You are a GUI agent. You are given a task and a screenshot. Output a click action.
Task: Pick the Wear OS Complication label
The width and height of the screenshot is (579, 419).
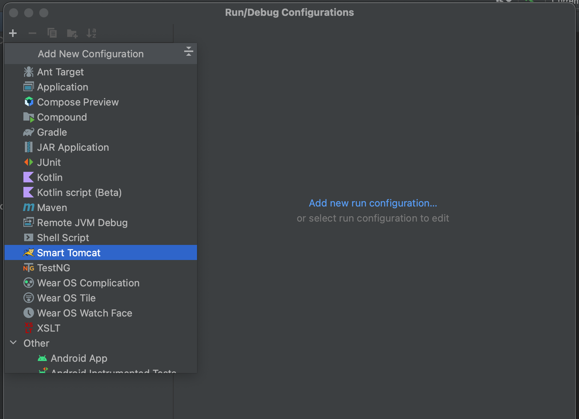click(88, 283)
